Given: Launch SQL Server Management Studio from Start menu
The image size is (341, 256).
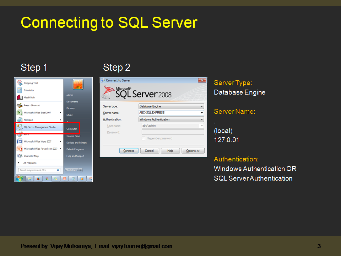Looking at the screenshot, I should click(39, 127).
